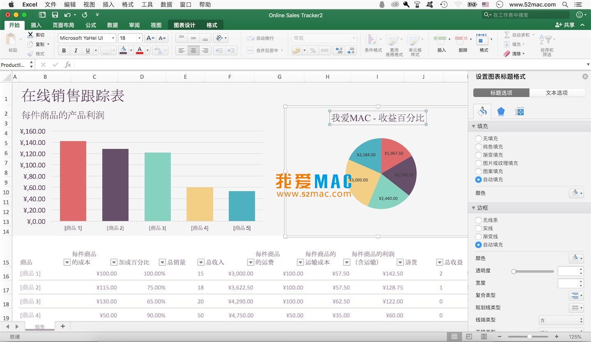
Task: Align text left
Action: 181,50
